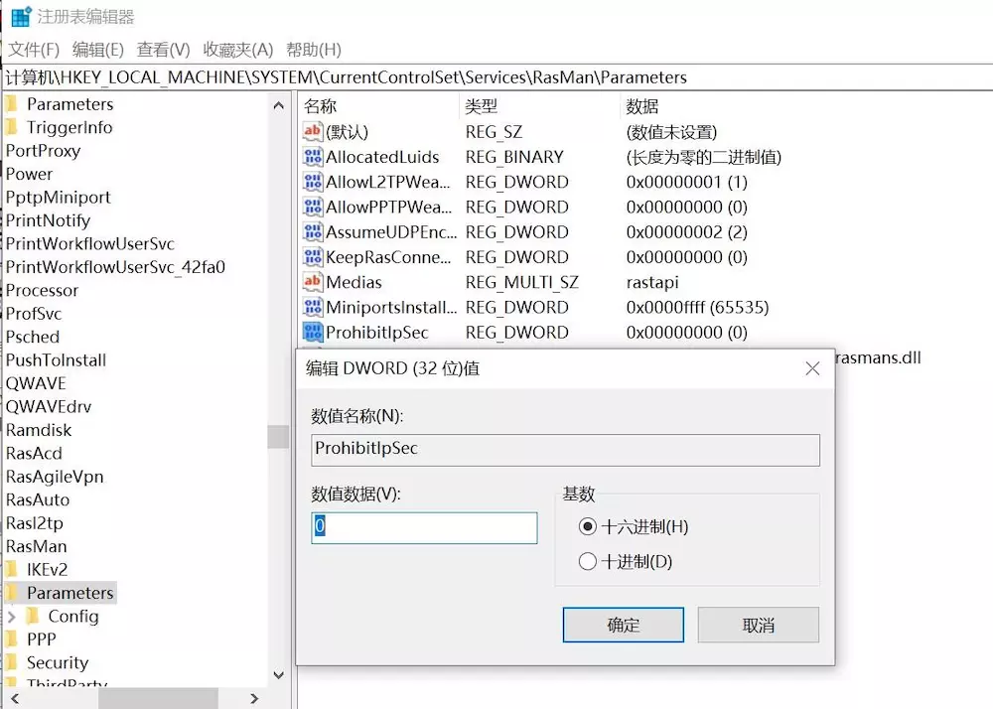The width and height of the screenshot is (993, 709).
Task: Select the RasMan key in the tree
Action: click(x=37, y=546)
